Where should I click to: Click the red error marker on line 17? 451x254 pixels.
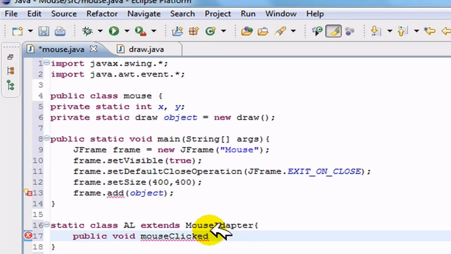click(x=28, y=236)
